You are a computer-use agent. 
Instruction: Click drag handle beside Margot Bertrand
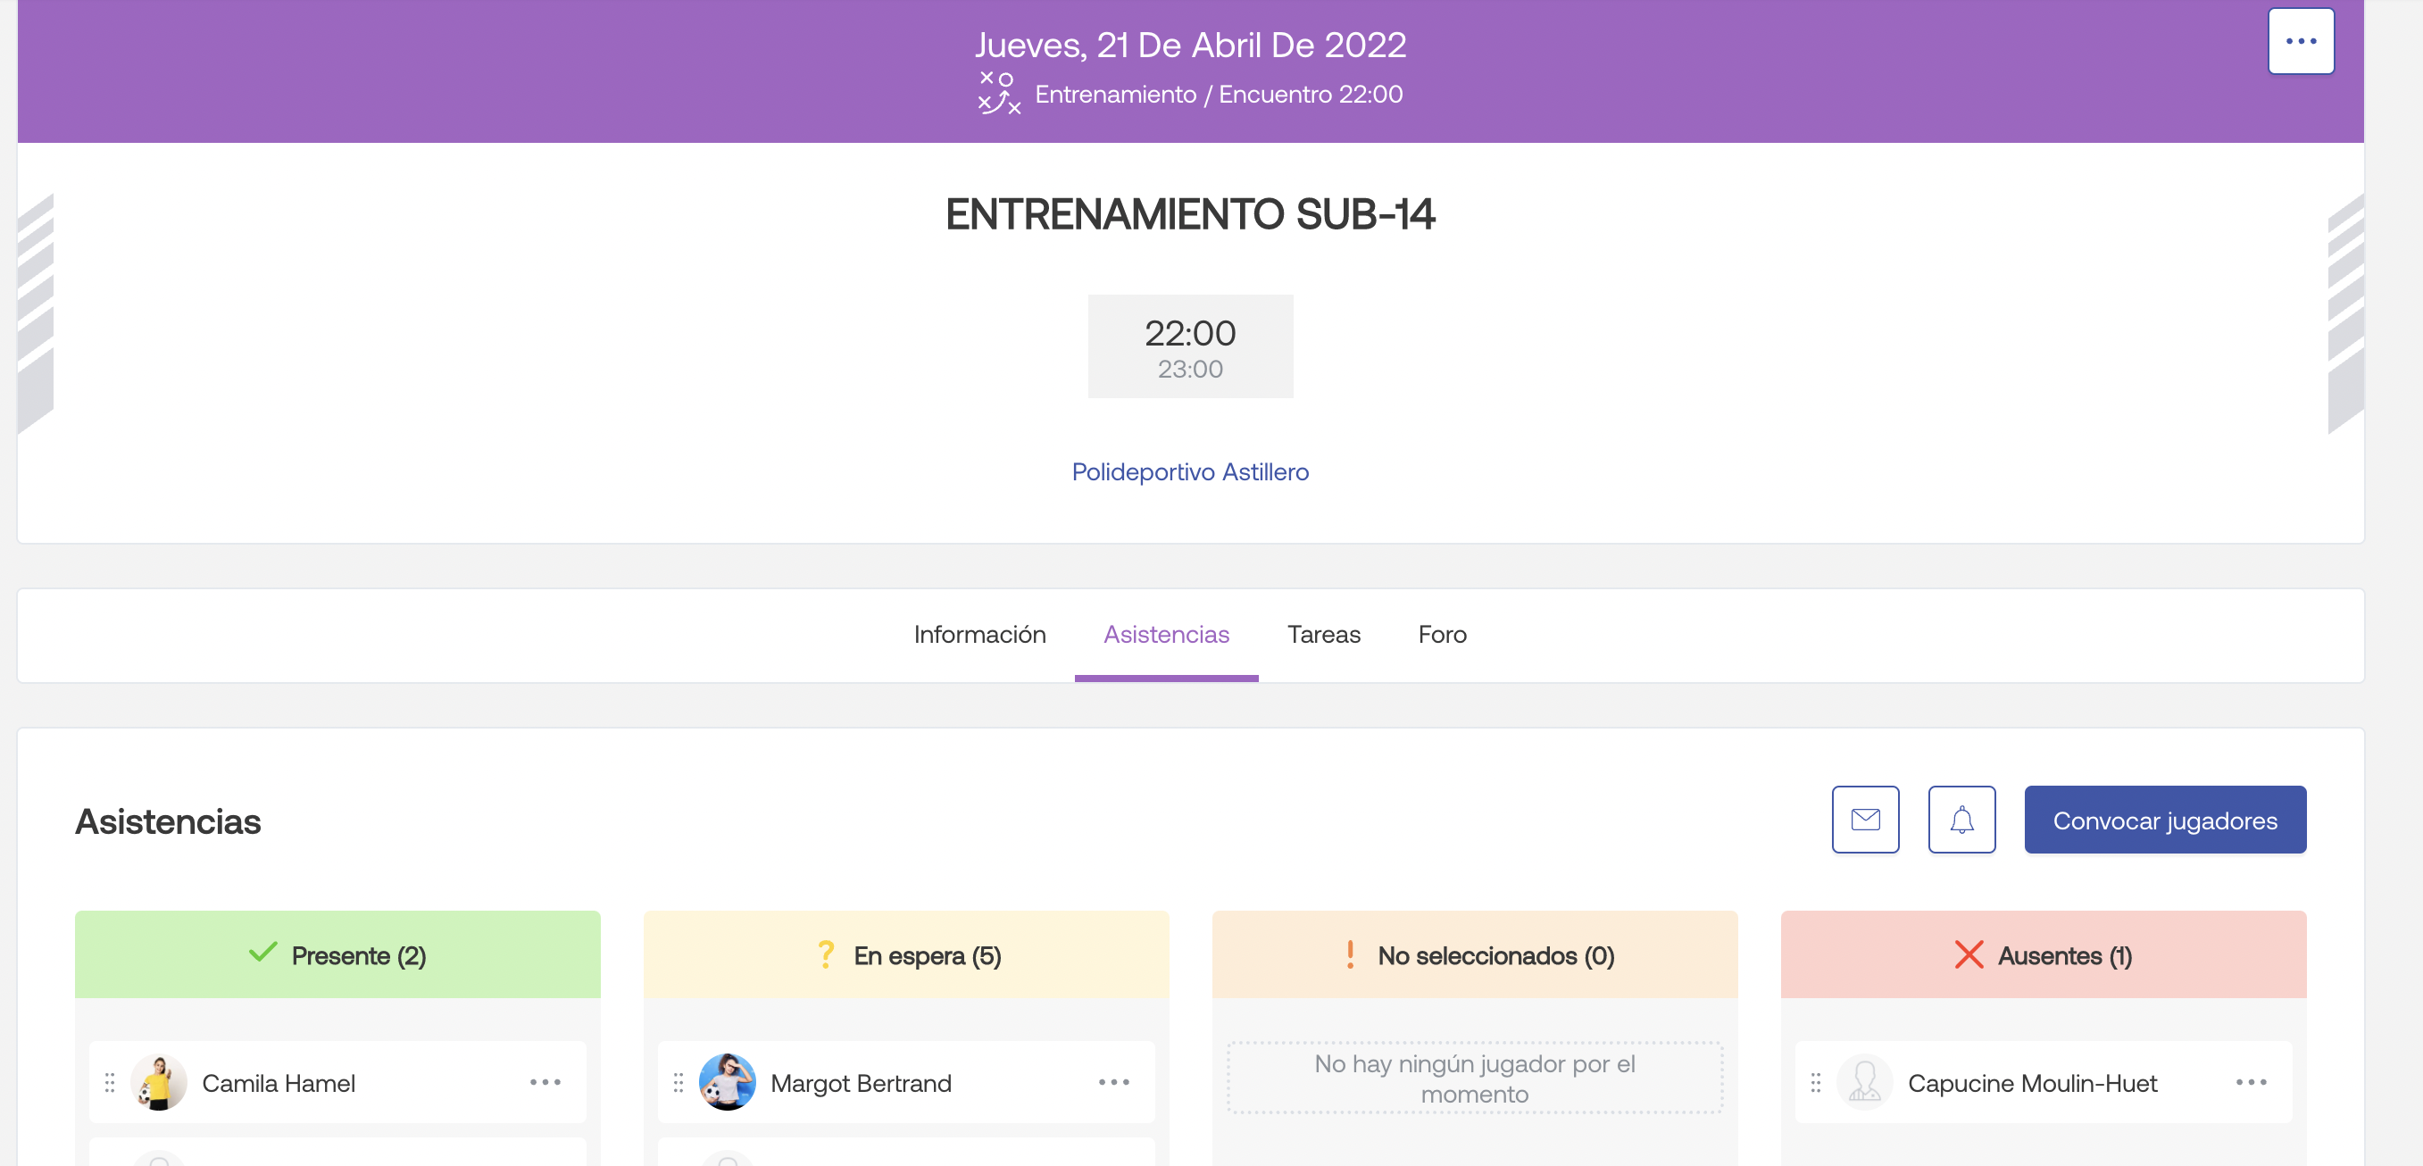pos(679,1082)
